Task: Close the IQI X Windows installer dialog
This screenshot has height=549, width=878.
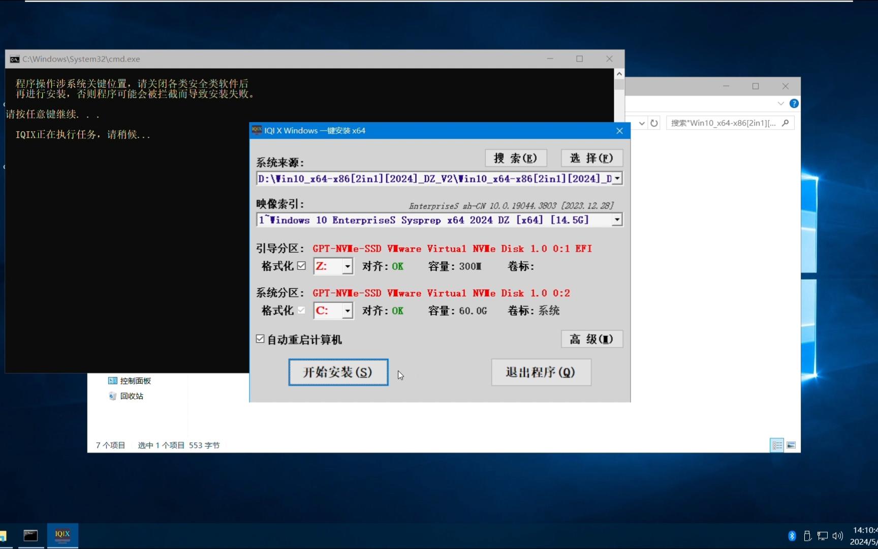Action: click(619, 131)
